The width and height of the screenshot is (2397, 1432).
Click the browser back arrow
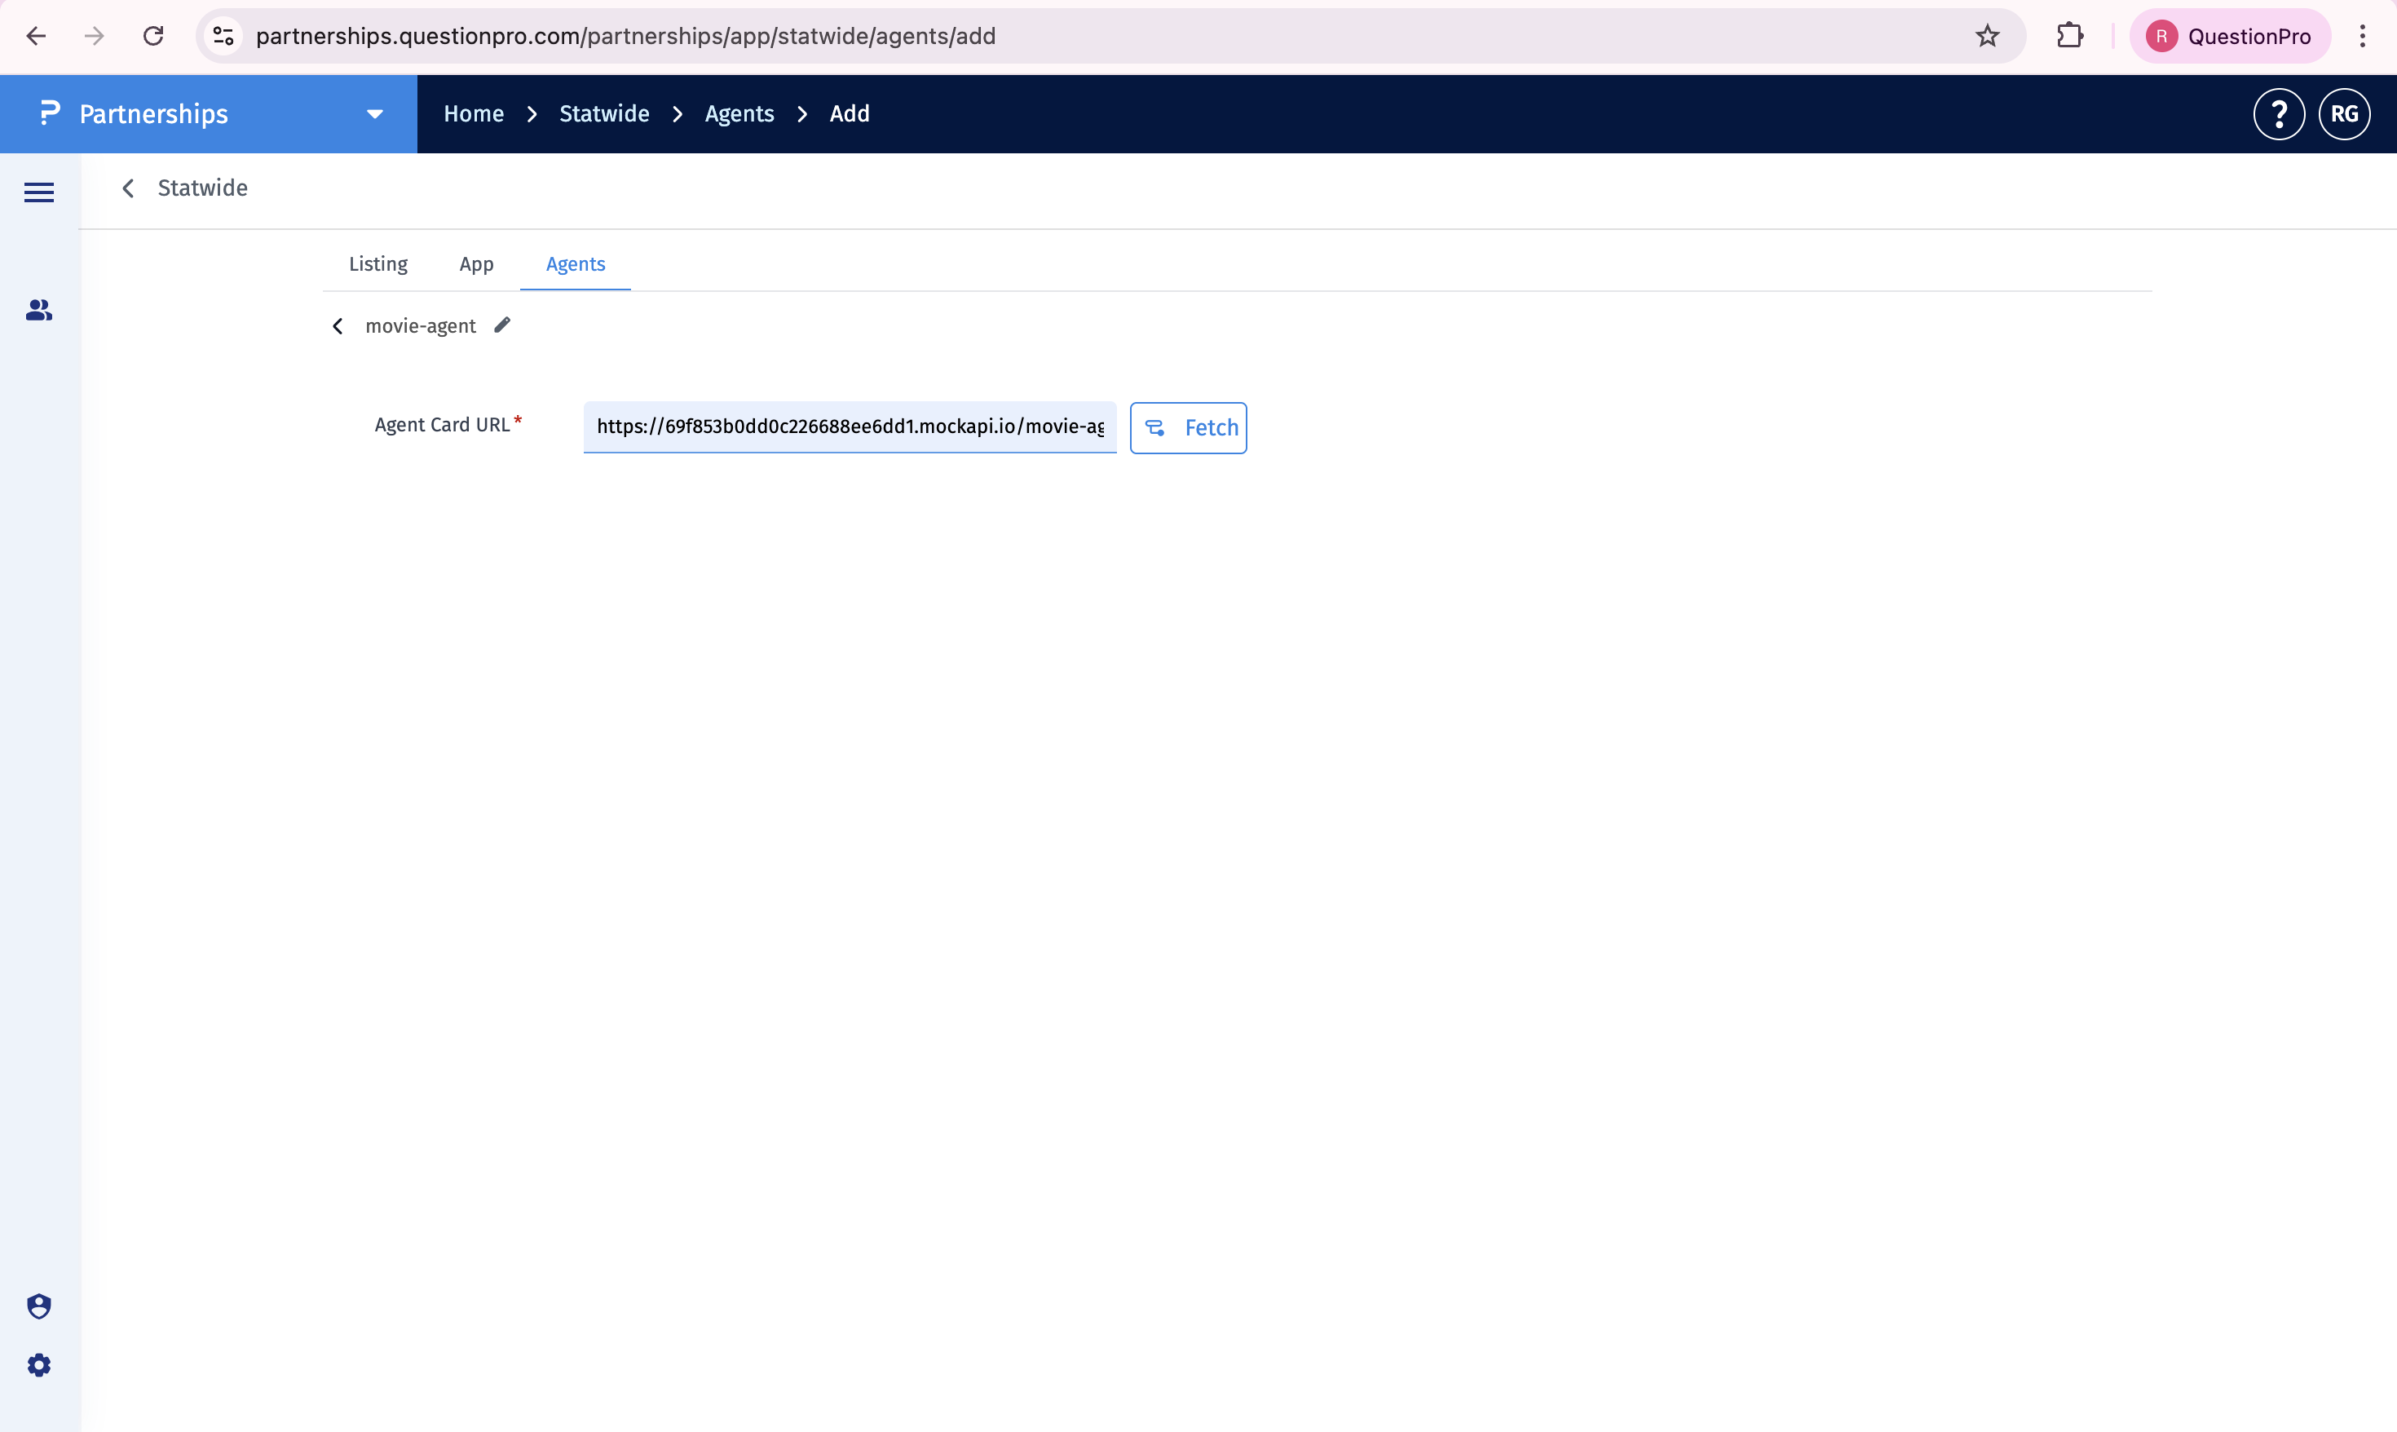coord(36,36)
